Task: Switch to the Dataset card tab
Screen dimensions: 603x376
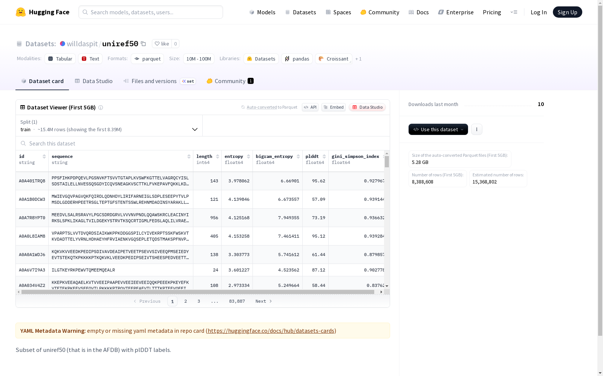Action: coord(42,81)
